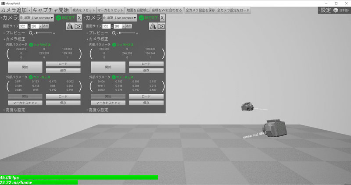Click the globe language icon
This screenshot has height=185, width=351.
336,10
